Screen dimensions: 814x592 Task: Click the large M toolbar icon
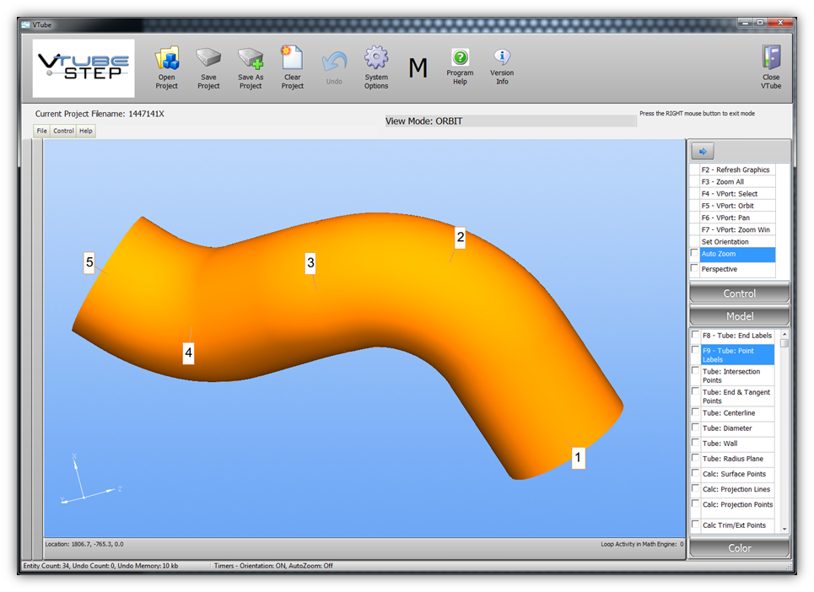click(418, 68)
